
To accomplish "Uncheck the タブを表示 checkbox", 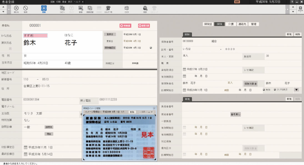I will click(x=275, y=90).
